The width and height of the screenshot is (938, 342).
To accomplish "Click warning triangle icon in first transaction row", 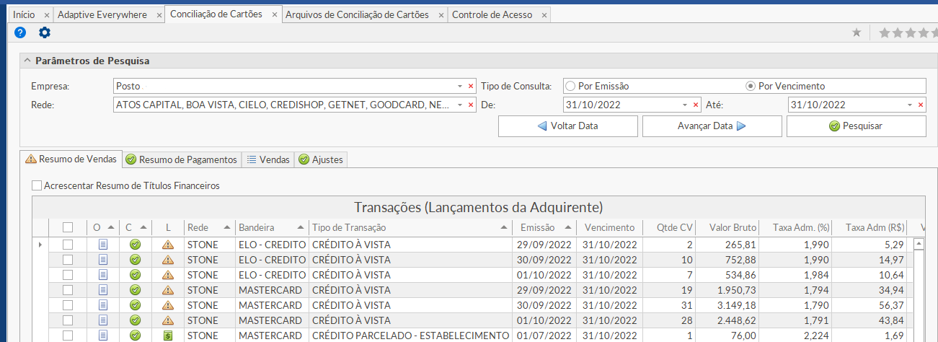I will point(168,245).
